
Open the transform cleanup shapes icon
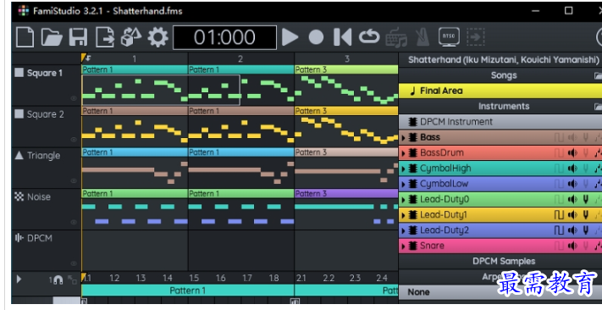click(x=130, y=37)
